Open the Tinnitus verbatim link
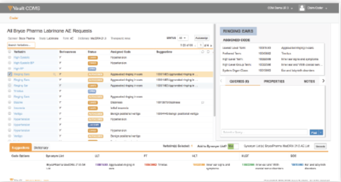Image resolution: width=341 pixels, height=182 pixels. coord(18,91)
